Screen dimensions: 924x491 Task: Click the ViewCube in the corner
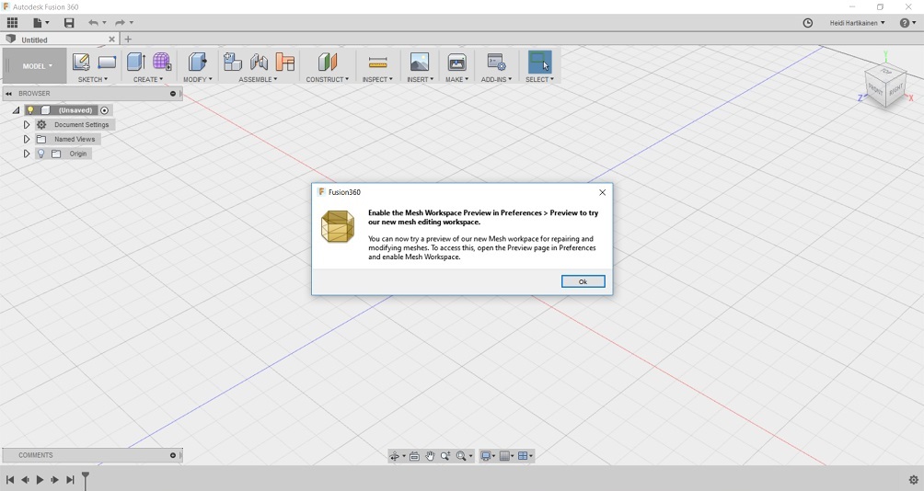click(x=885, y=87)
